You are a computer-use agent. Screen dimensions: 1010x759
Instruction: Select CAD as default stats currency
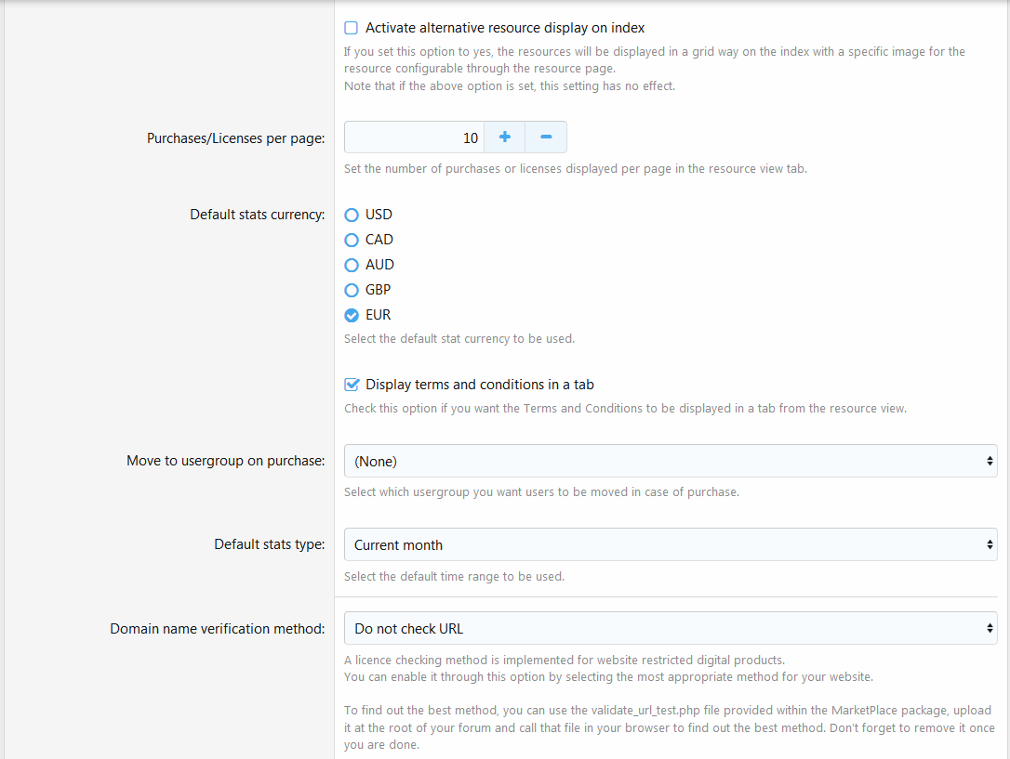click(352, 240)
